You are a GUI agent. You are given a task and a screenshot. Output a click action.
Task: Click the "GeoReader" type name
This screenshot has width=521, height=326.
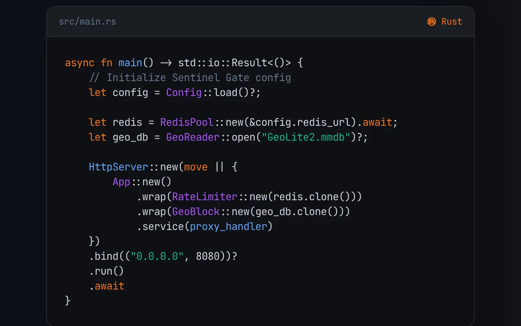pos(193,137)
